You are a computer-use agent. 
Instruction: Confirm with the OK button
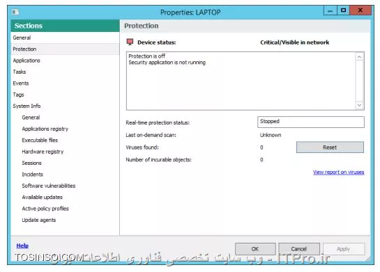point(255,249)
